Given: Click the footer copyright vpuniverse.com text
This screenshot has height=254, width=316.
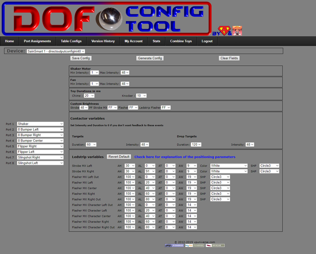Looking at the screenshot, I should [x=195, y=242].
